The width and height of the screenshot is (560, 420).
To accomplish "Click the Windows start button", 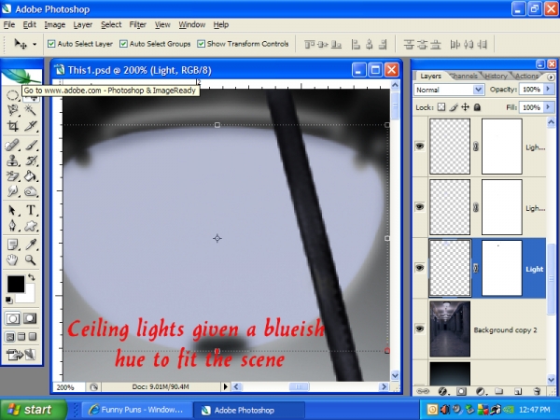I will click(x=34, y=410).
